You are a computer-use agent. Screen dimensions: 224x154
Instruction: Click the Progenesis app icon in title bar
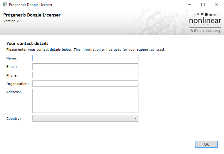coord(5,5)
